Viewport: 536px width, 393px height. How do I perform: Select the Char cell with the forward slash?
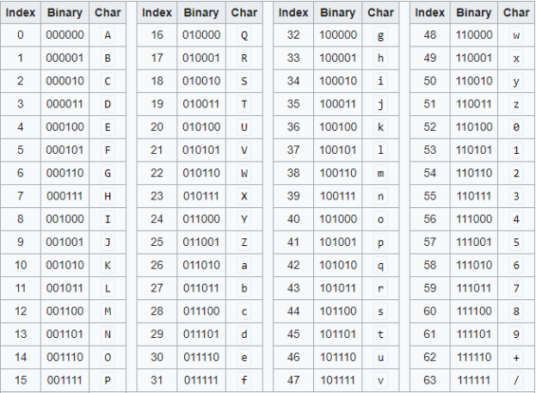(x=516, y=379)
